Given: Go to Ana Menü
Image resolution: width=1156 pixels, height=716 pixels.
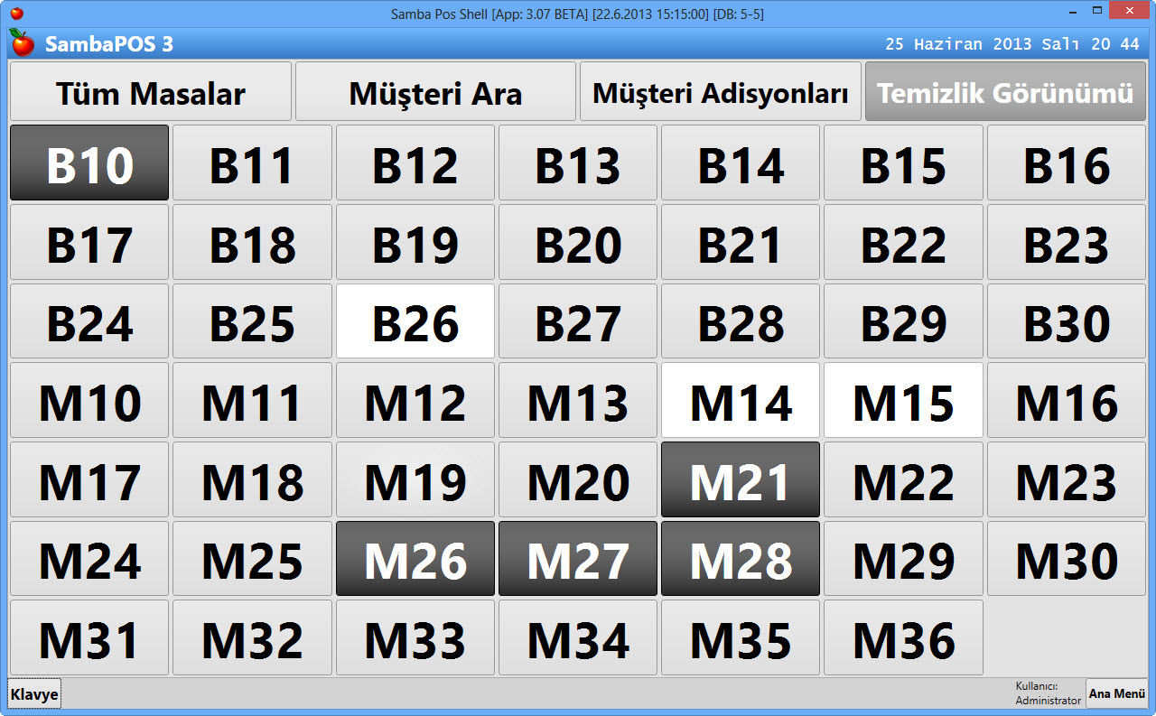Looking at the screenshot, I should tap(1116, 693).
